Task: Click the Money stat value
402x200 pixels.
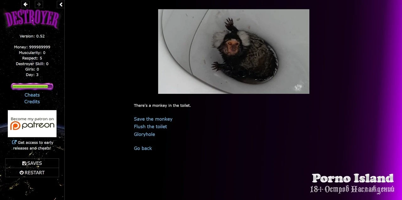Action: (40, 47)
